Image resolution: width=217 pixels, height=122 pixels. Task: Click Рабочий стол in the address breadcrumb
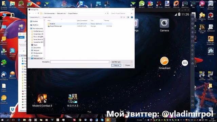click(x=61, y=14)
